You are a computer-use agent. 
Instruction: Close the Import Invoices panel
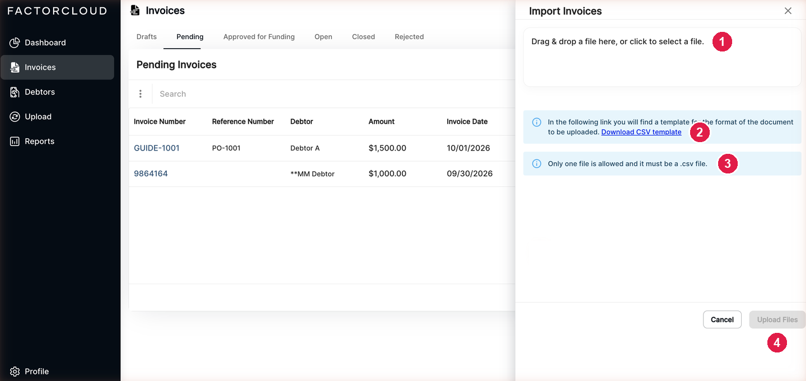pyautogui.click(x=788, y=11)
